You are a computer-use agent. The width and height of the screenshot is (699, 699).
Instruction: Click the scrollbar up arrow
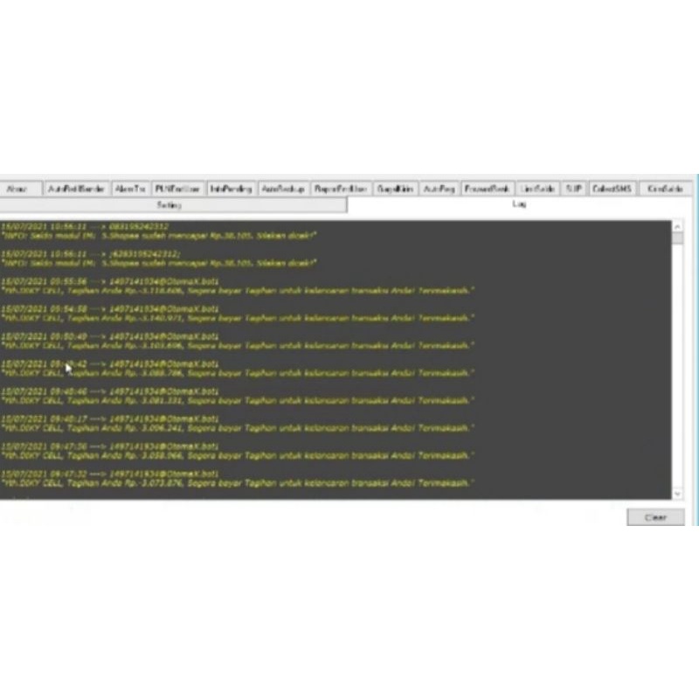[x=676, y=225]
